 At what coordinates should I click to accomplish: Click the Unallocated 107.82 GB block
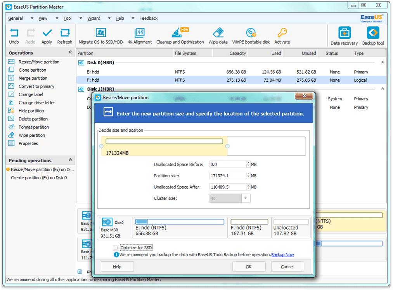coord(291,228)
